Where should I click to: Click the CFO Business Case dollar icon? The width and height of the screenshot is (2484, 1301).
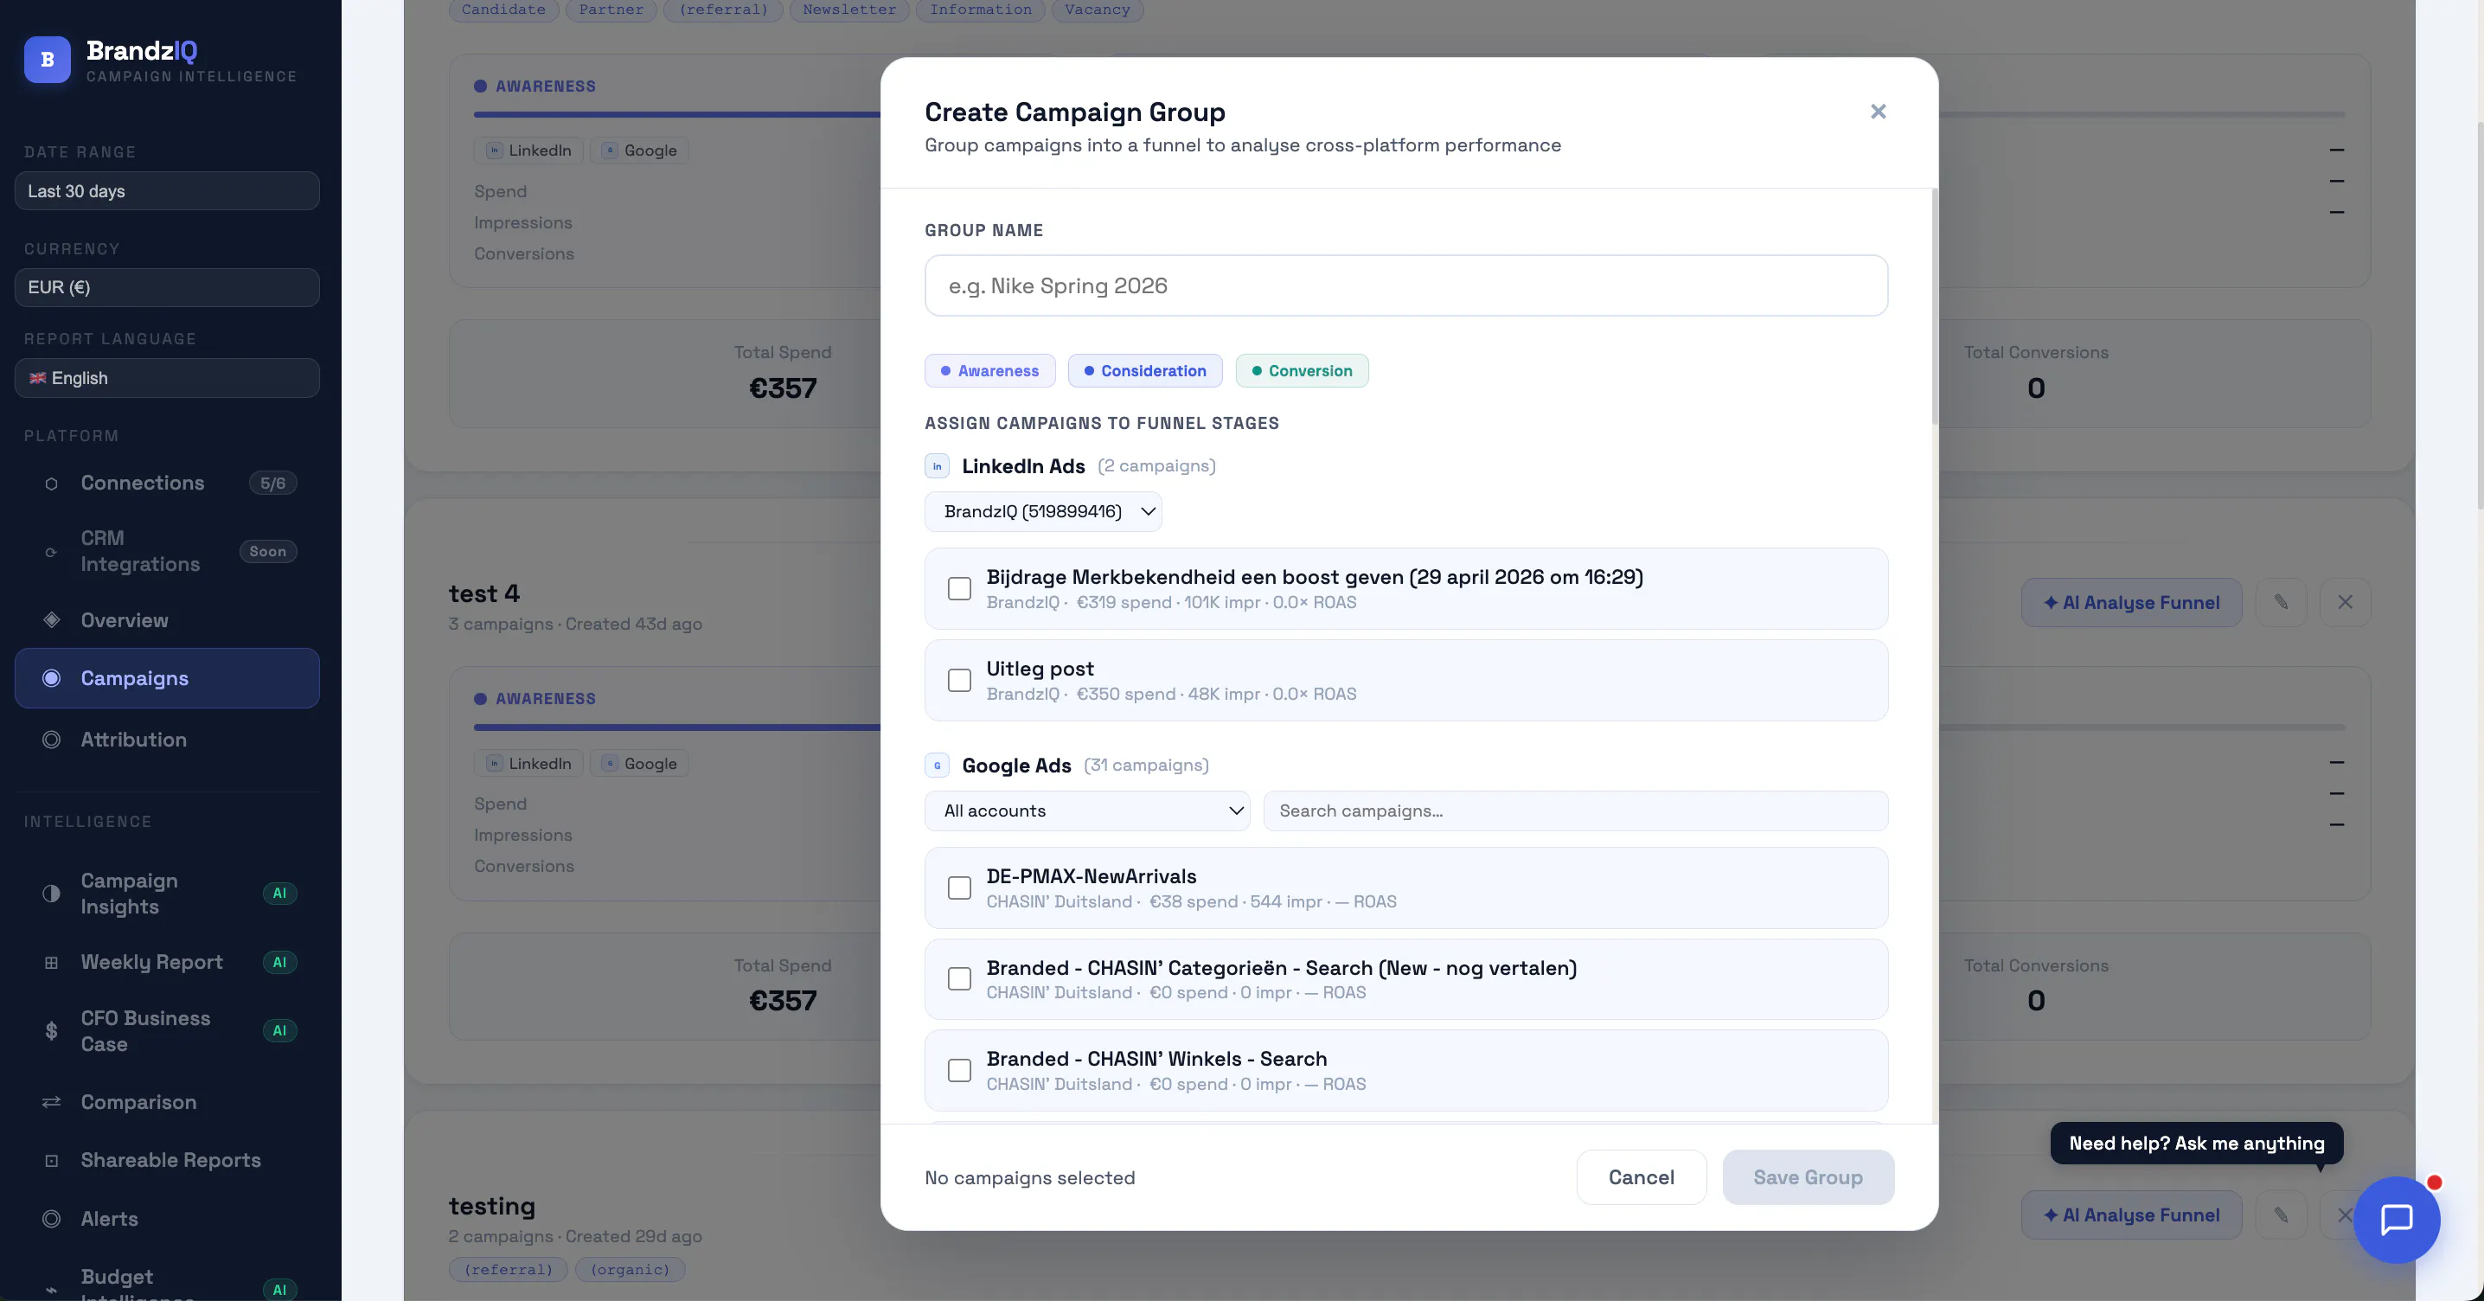coord(51,1031)
